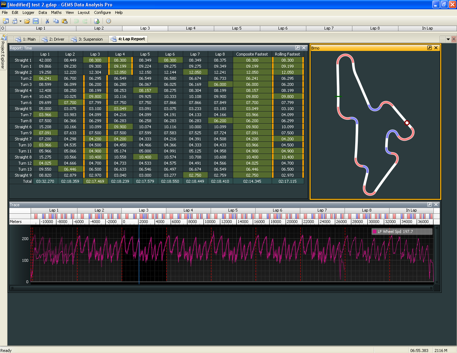
Task: Open the Edit menu
Action: (15, 12)
